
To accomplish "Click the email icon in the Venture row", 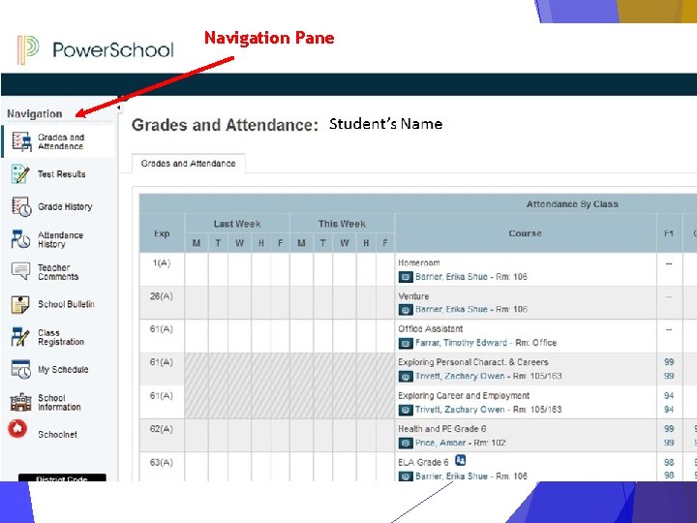I will point(406,310).
